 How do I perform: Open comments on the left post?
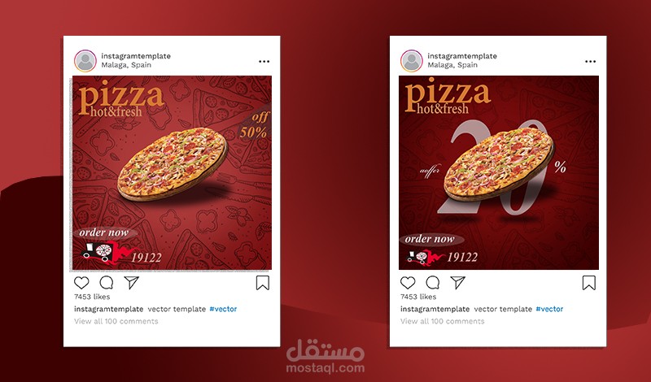[x=107, y=283]
